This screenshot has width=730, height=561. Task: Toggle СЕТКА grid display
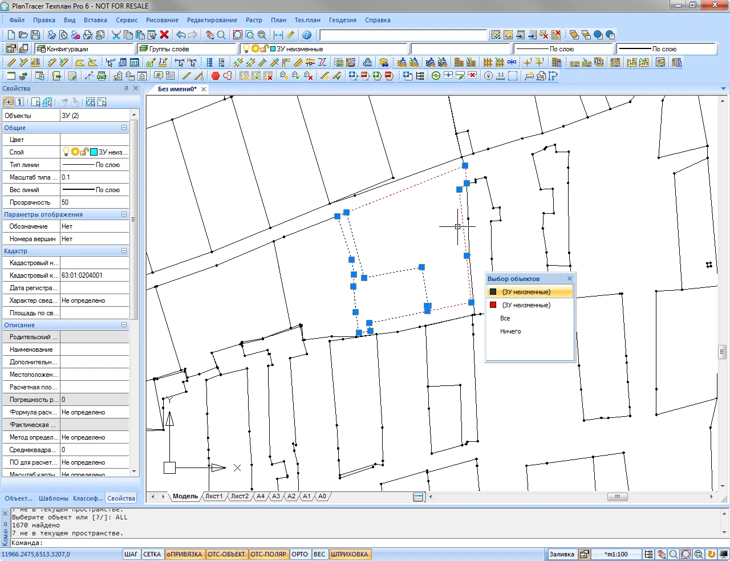[152, 554]
